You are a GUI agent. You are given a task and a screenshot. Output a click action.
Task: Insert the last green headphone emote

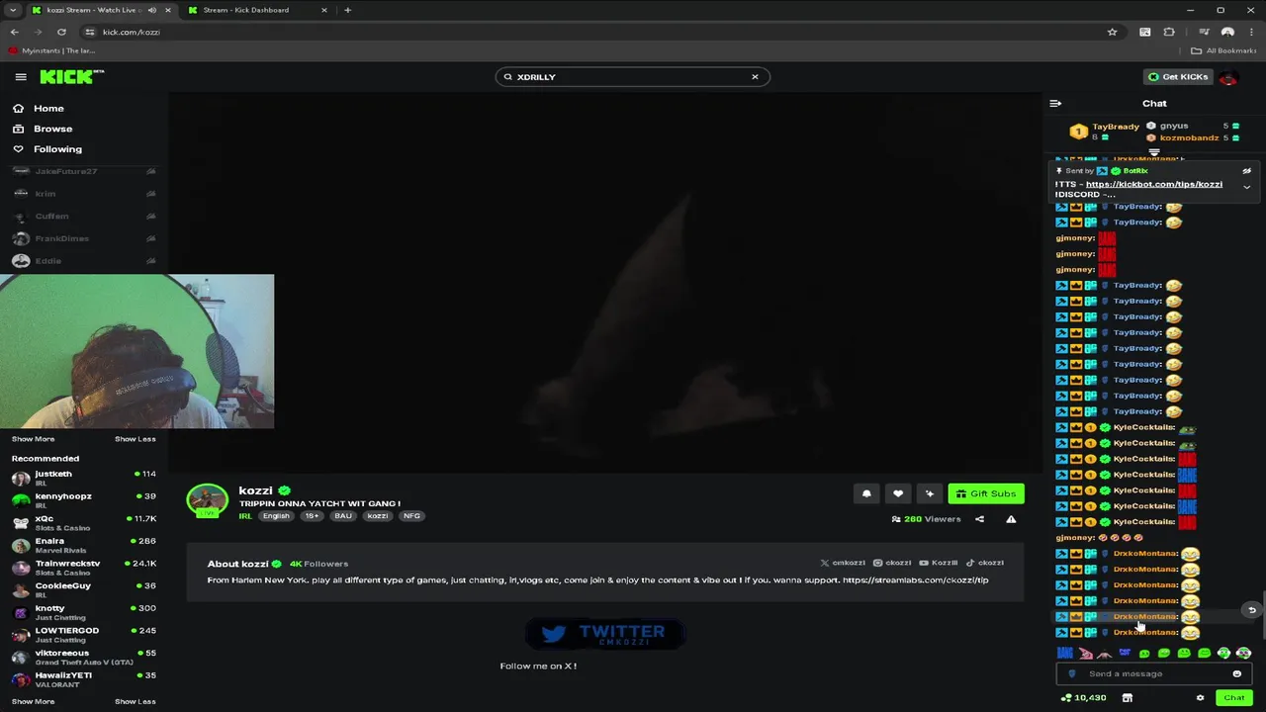(x=1243, y=653)
